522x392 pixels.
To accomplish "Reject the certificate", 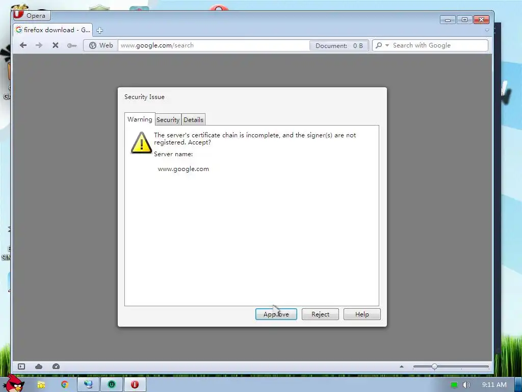I will (320, 314).
